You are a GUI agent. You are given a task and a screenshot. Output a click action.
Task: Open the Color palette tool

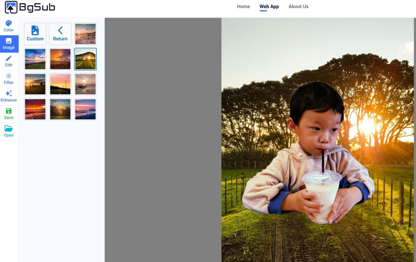coord(9,26)
